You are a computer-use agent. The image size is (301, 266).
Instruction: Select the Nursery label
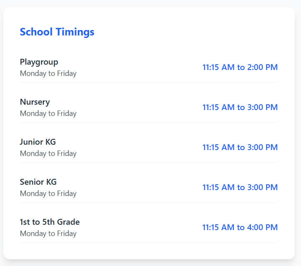tap(35, 102)
